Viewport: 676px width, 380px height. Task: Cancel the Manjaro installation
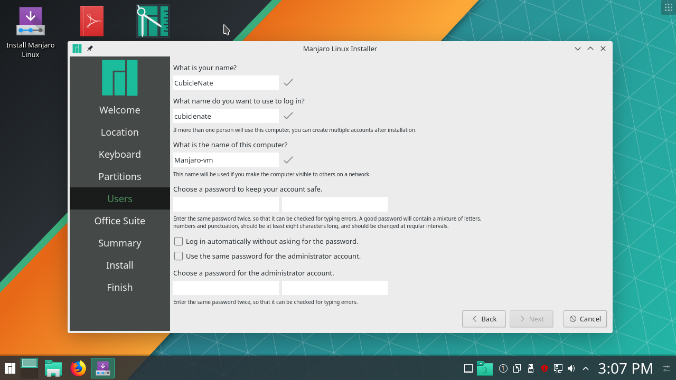tap(585, 319)
